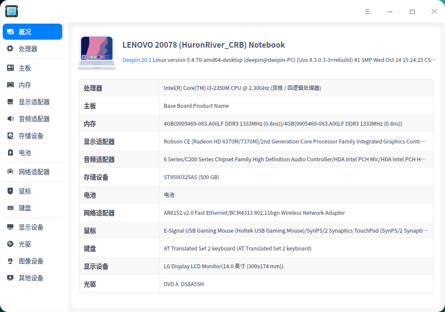Screen dimensions: 445x312
Task: Click the 6 Series/C200 audio controller value
Action: [x=295, y=160]
